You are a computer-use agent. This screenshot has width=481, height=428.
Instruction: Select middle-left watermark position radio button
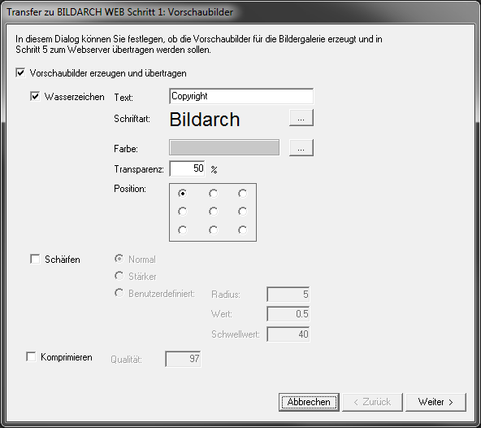[183, 212]
